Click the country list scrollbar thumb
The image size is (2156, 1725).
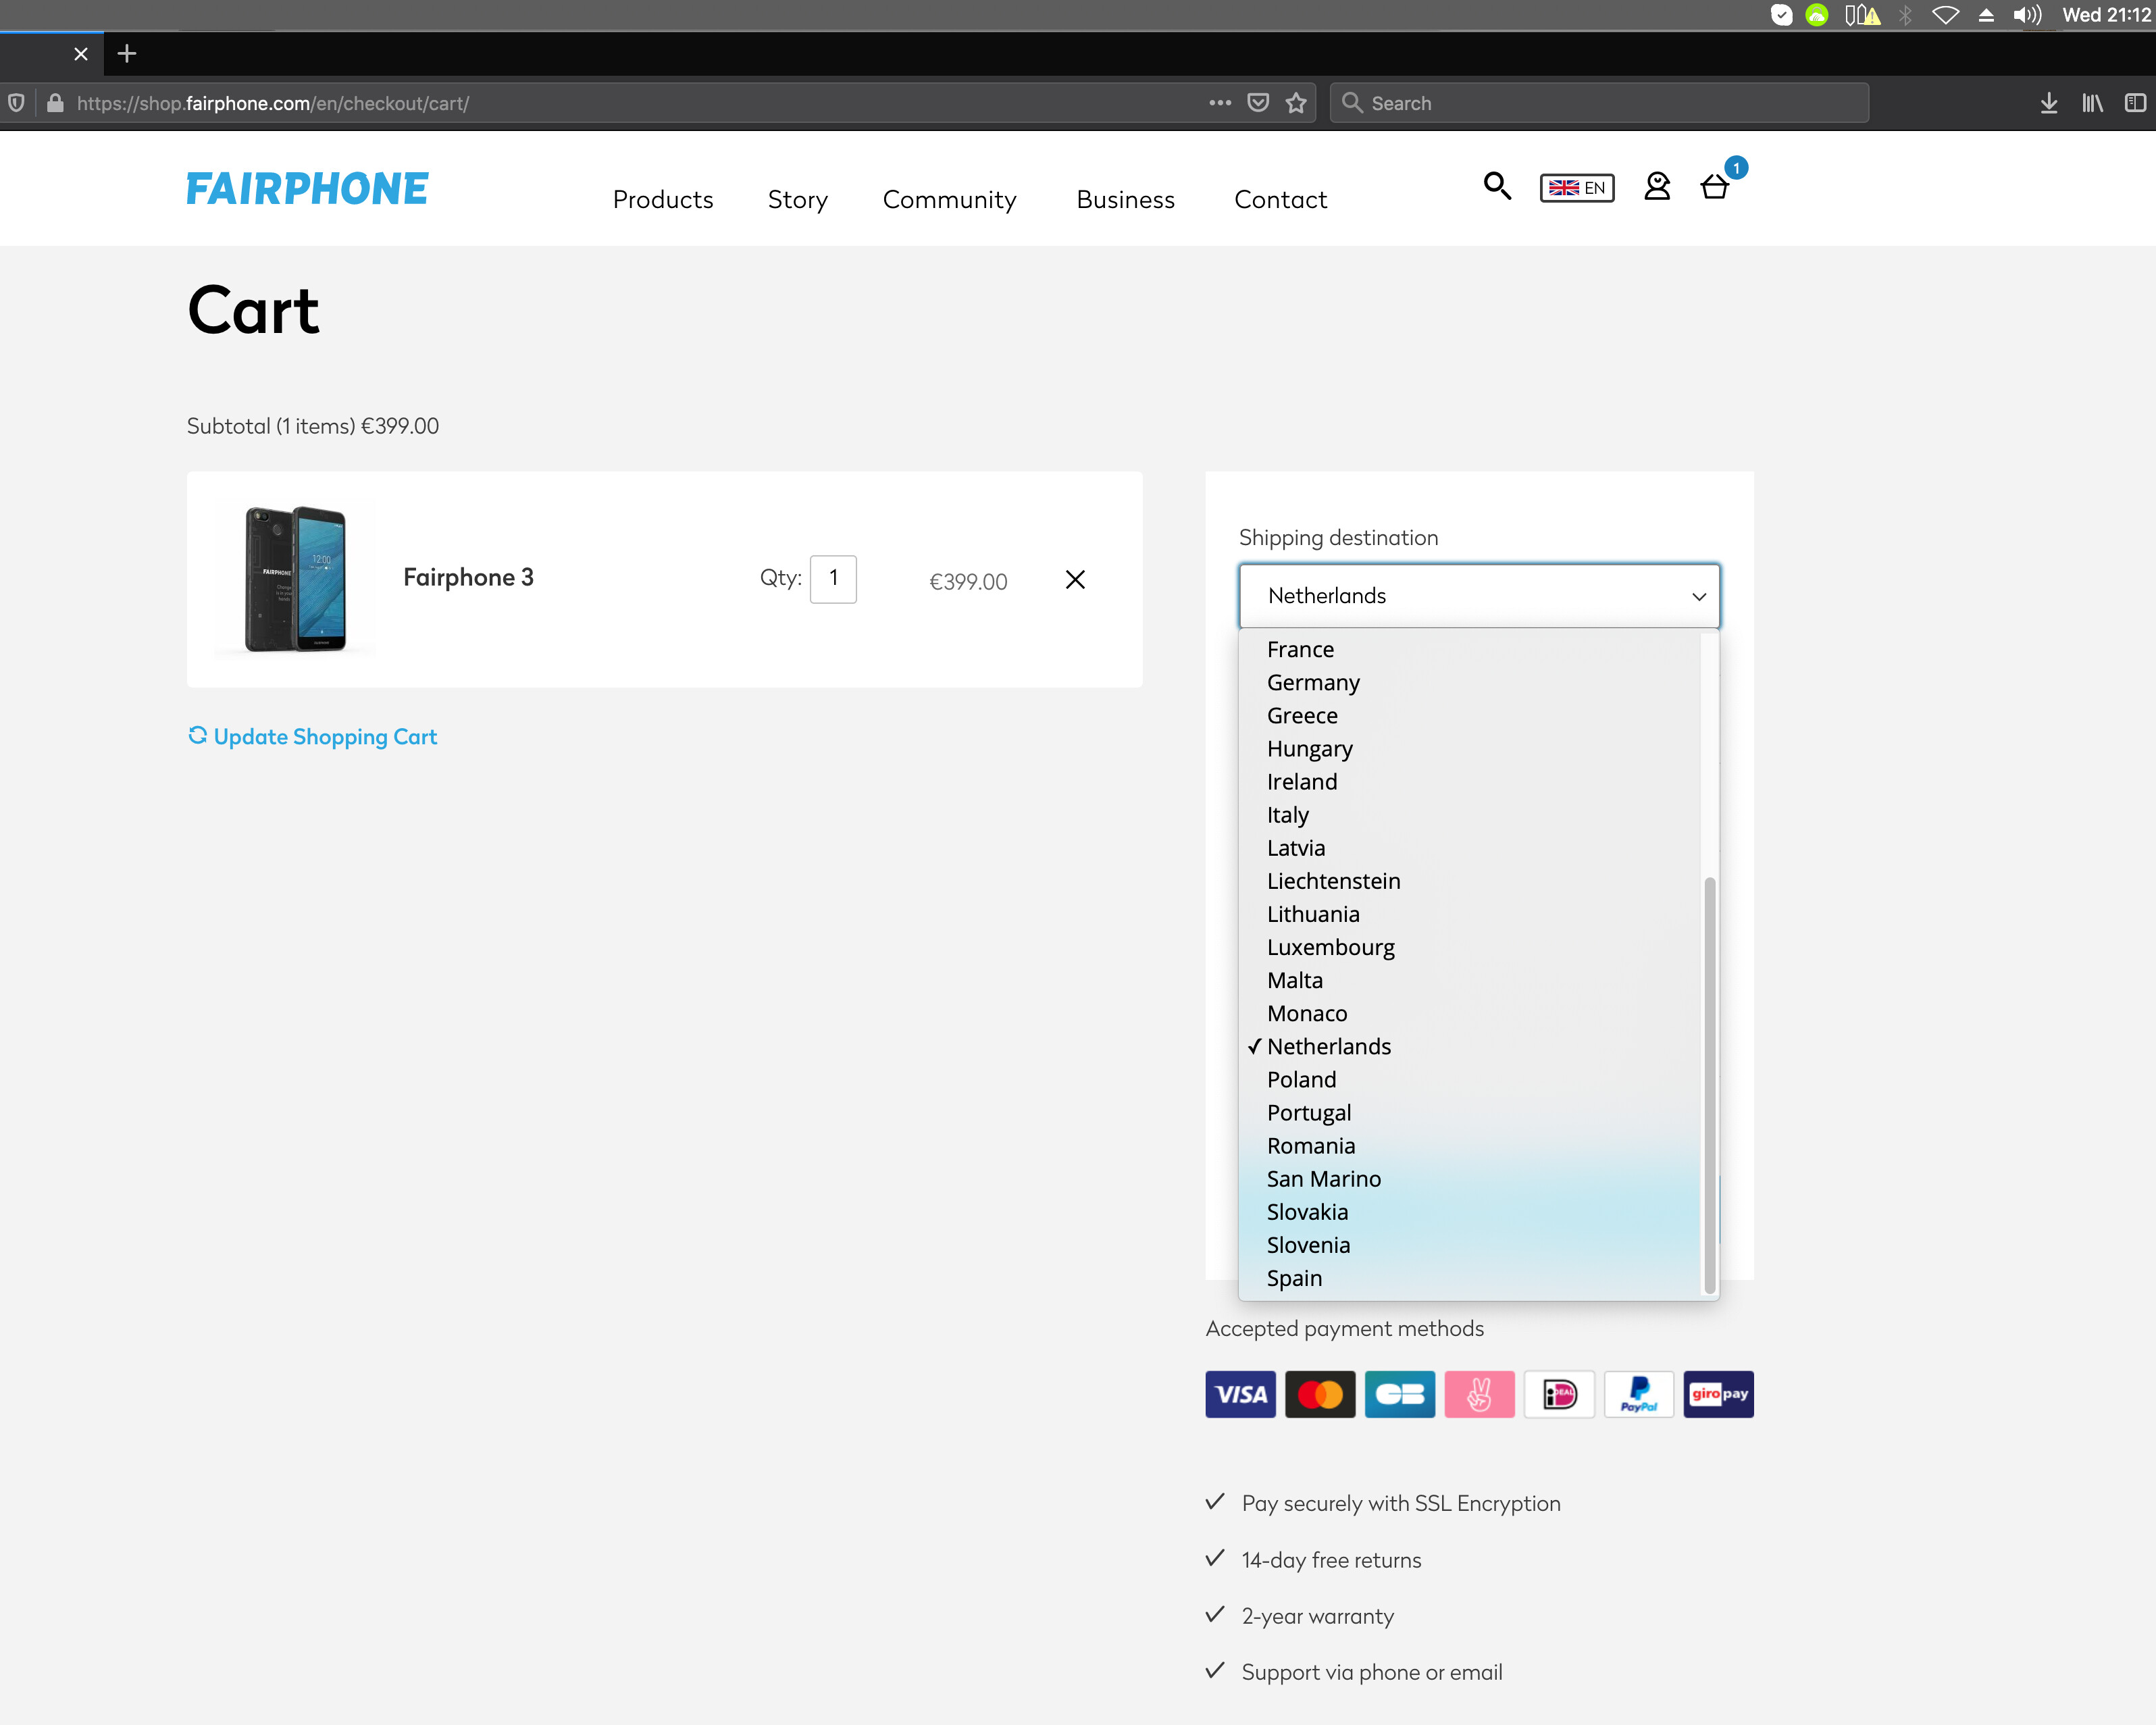click(x=1709, y=1086)
